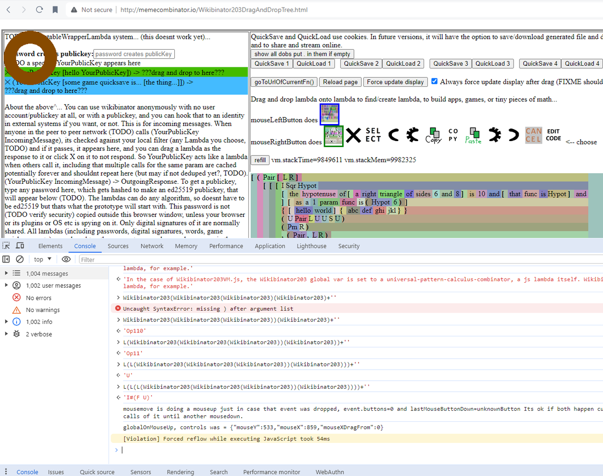Click the QuickLoad 2 button
Image resolution: width=603 pixels, height=476 pixels.
403,63
